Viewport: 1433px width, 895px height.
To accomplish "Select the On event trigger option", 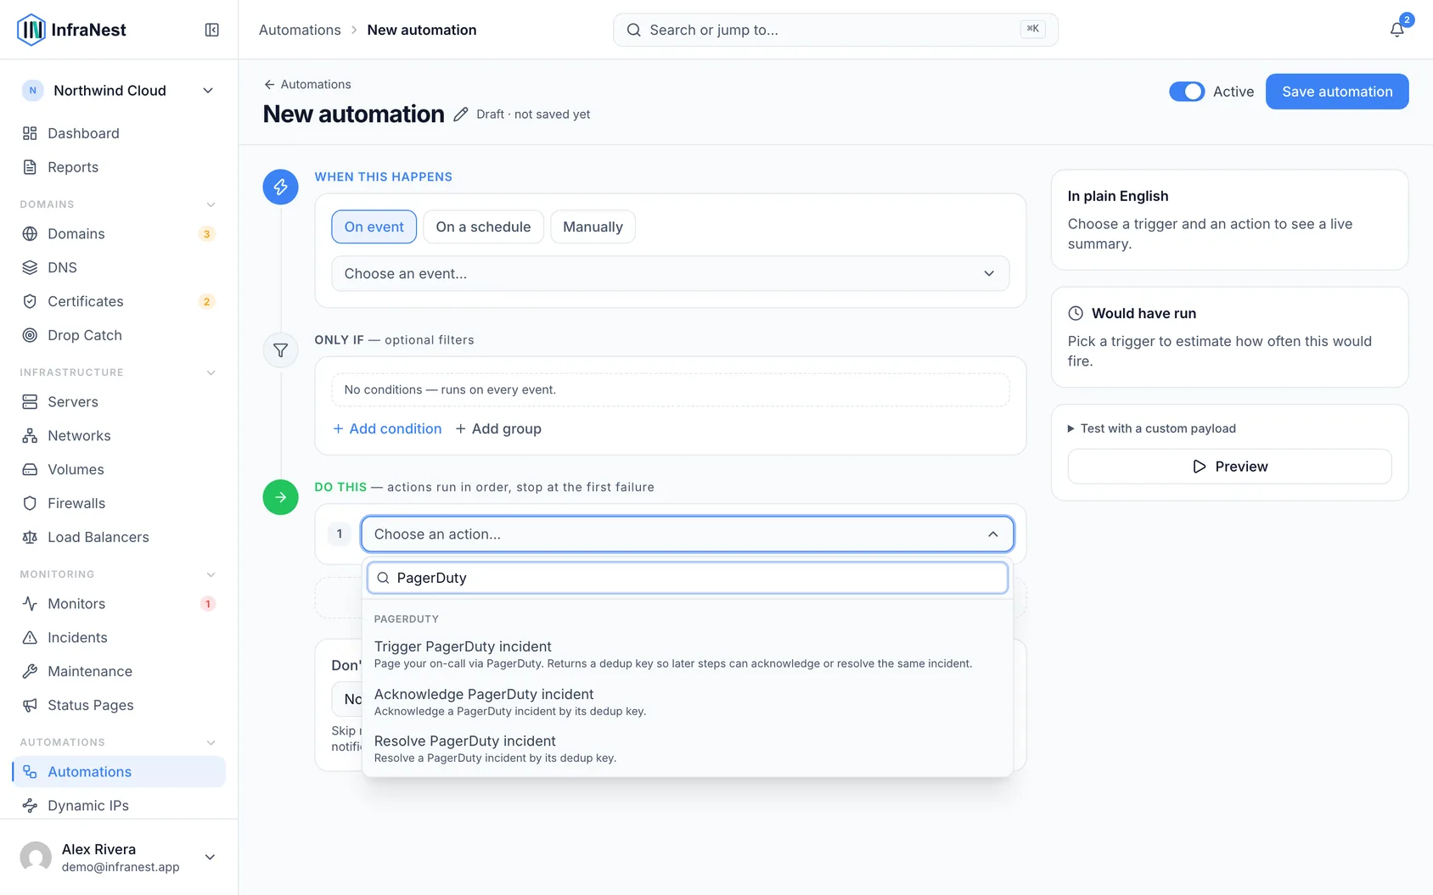I will pyautogui.click(x=374, y=227).
